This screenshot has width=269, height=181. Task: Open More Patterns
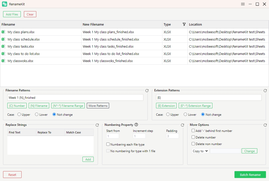coord(98,106)
